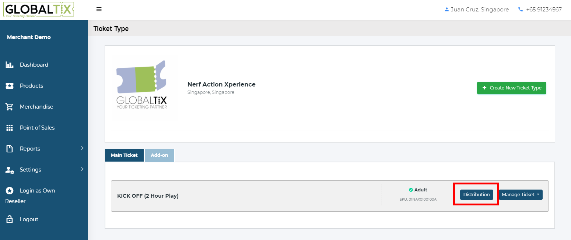
Task: Expand the Reports submenu chevron
Action: tap(82, 148)
